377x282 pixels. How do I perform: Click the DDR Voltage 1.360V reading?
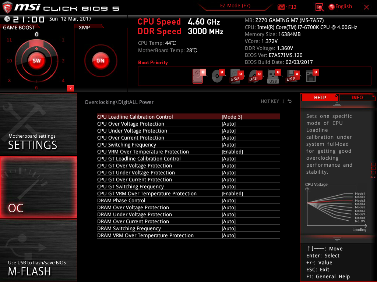click(269, 48)
